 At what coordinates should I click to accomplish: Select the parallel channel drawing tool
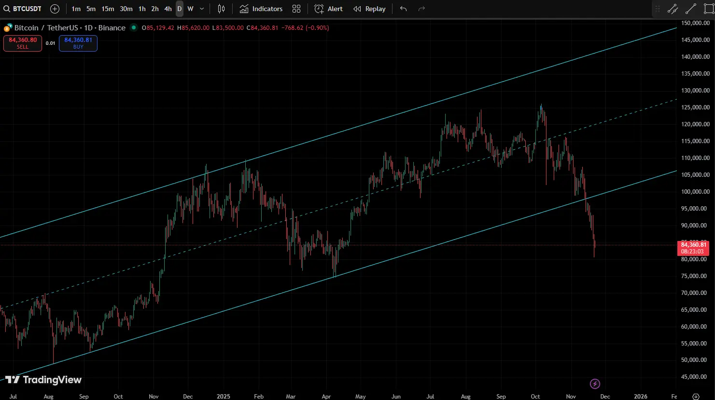(673, 9)
